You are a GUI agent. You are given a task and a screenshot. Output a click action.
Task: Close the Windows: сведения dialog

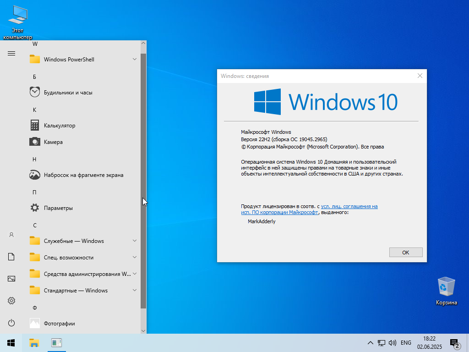pos(420,76)
